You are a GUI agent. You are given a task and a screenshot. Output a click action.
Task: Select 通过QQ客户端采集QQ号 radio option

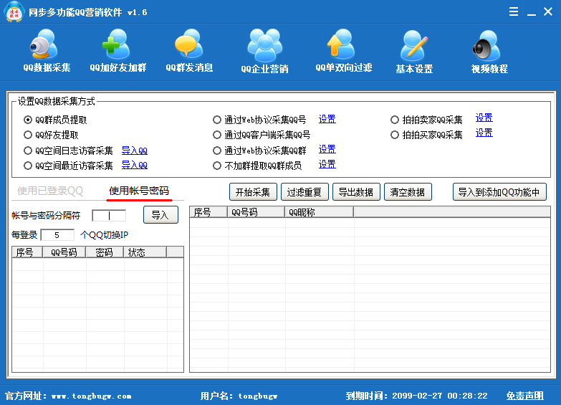217,135
